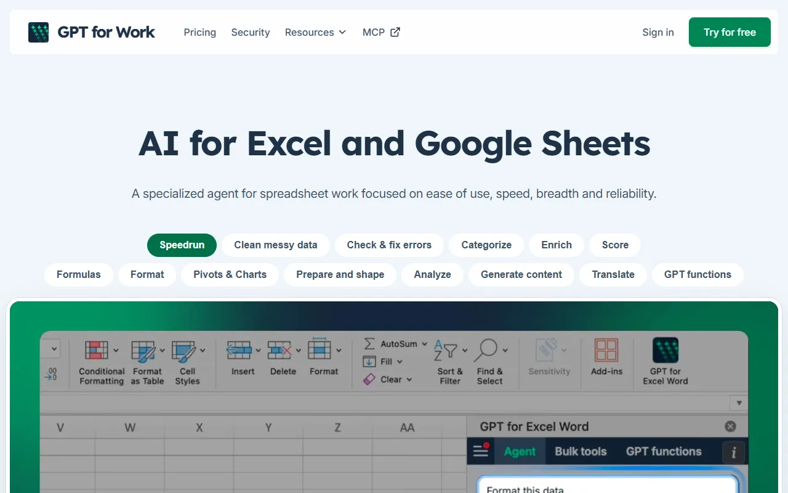Screen dimensions: 788x493
Task: Click the AutoSum sigma icon
Action: click(x=369, y=344)
